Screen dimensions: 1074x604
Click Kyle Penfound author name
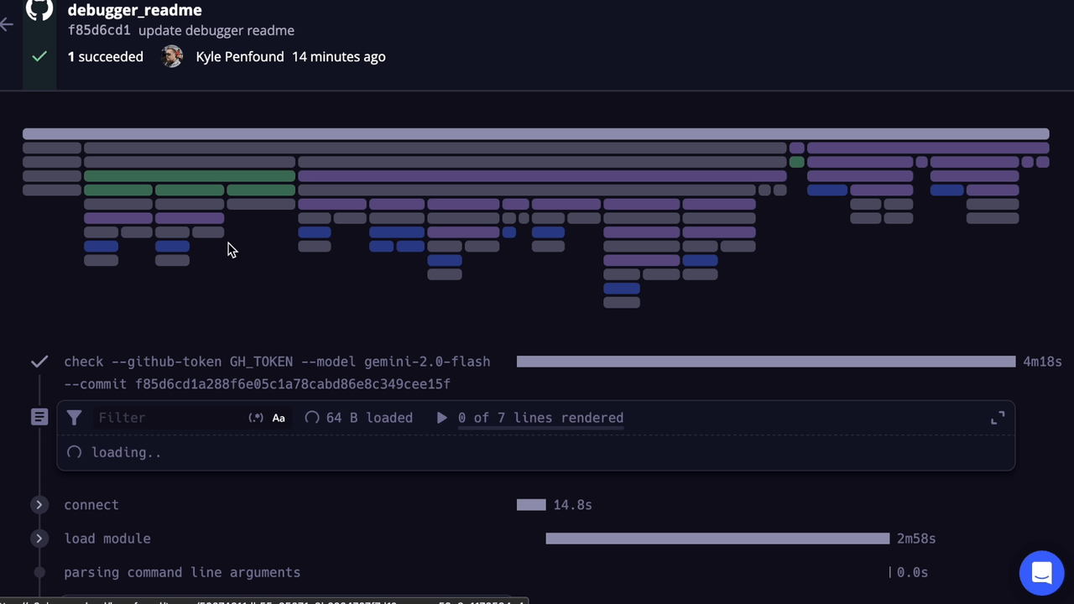click(240, 56)
